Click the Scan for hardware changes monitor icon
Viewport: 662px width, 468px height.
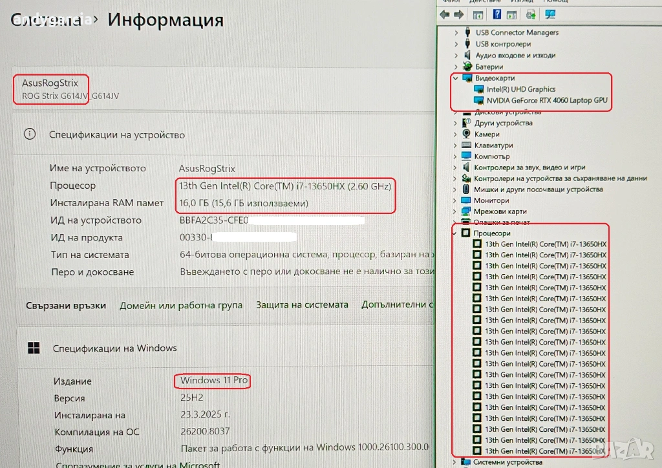point(550,14)
